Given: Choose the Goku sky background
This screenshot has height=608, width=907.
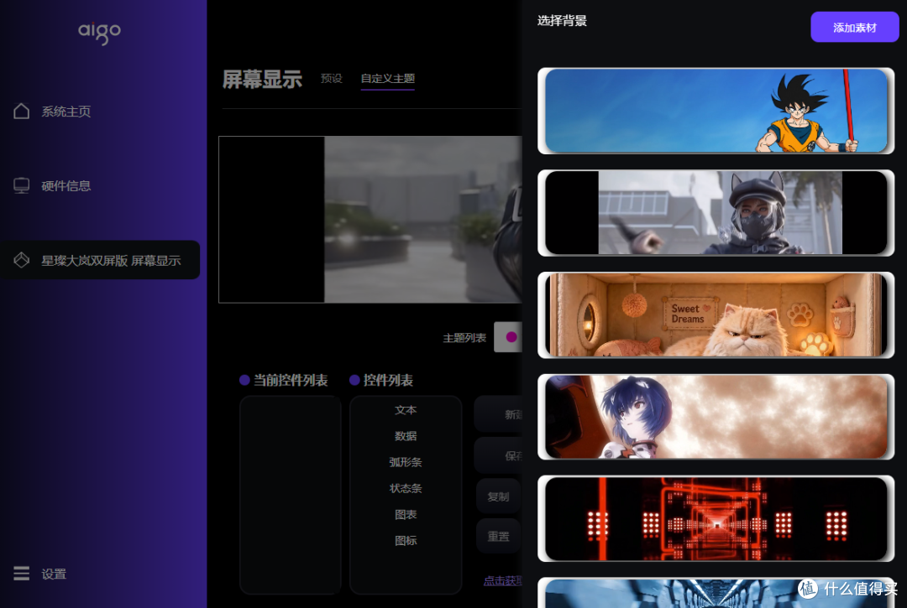Looking at the screenshot, I should pos(716,111).
